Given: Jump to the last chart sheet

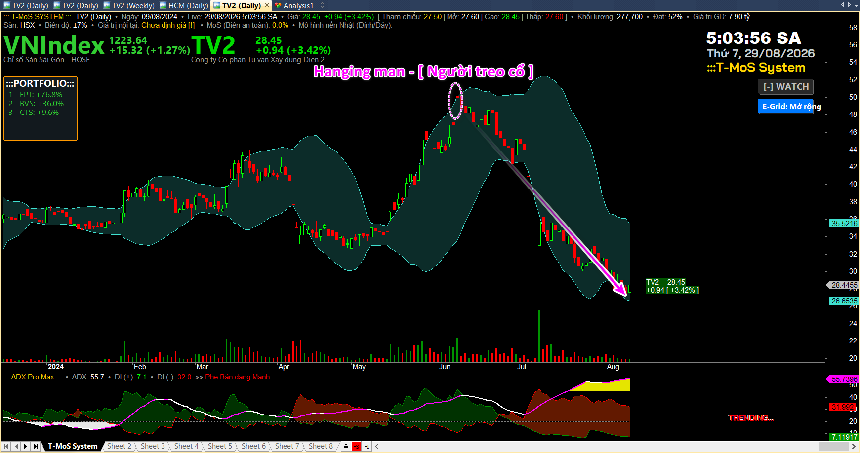Looking at the screenshot, I should pos(35,446).
